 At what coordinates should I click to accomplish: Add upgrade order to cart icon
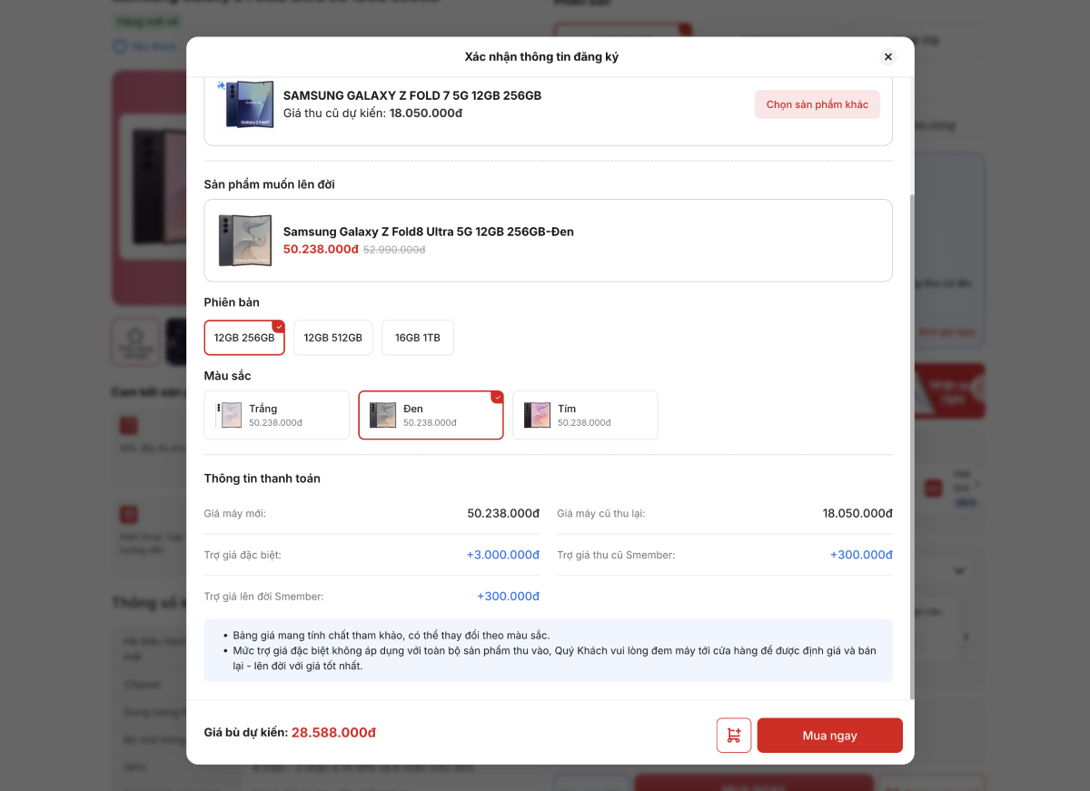pos(734,736)
